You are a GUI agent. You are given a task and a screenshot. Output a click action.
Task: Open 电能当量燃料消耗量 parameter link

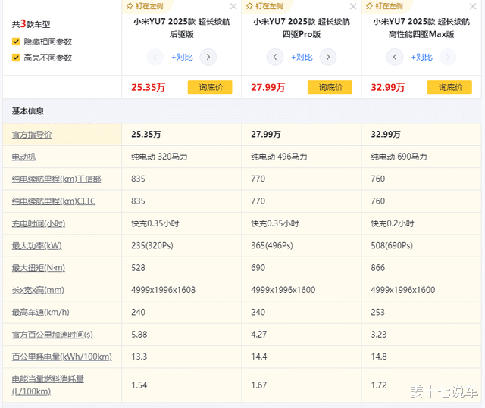pos(48,385)
